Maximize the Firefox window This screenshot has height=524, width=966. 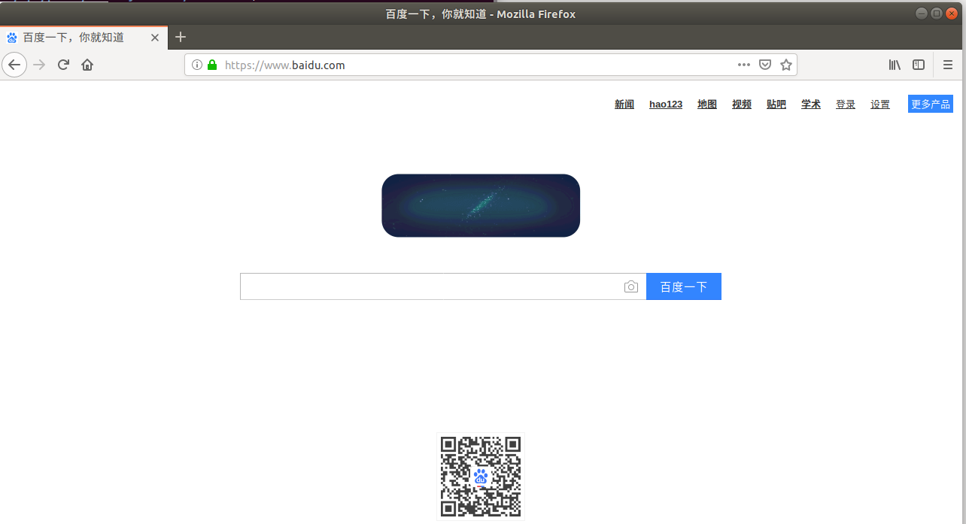coord(937,13)
